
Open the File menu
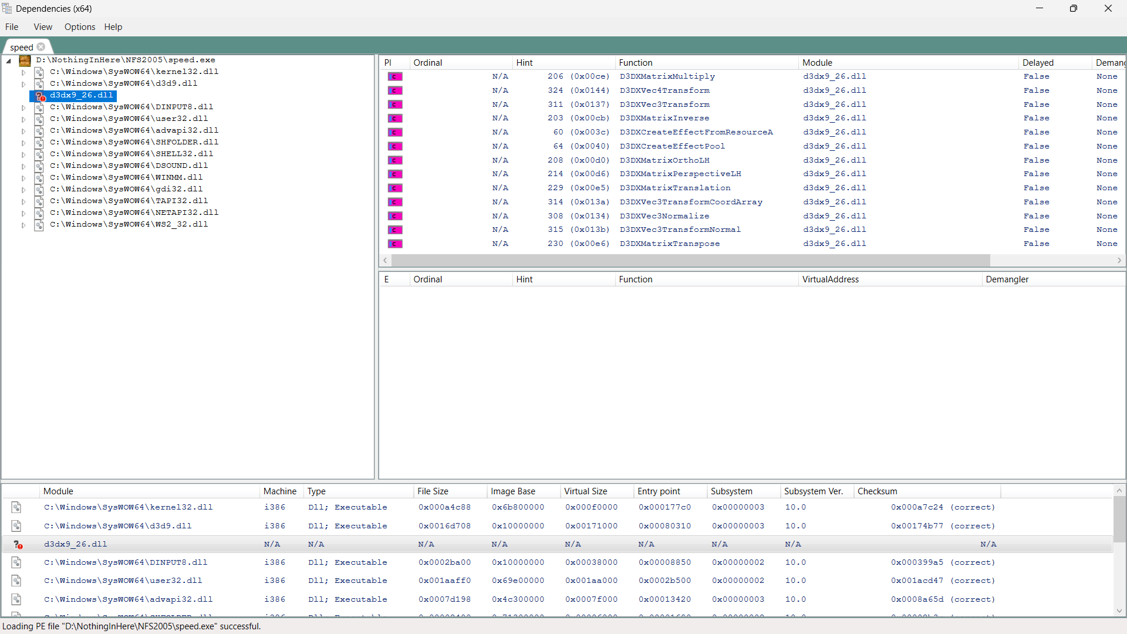pyautogui.click(x=12, y=27)
